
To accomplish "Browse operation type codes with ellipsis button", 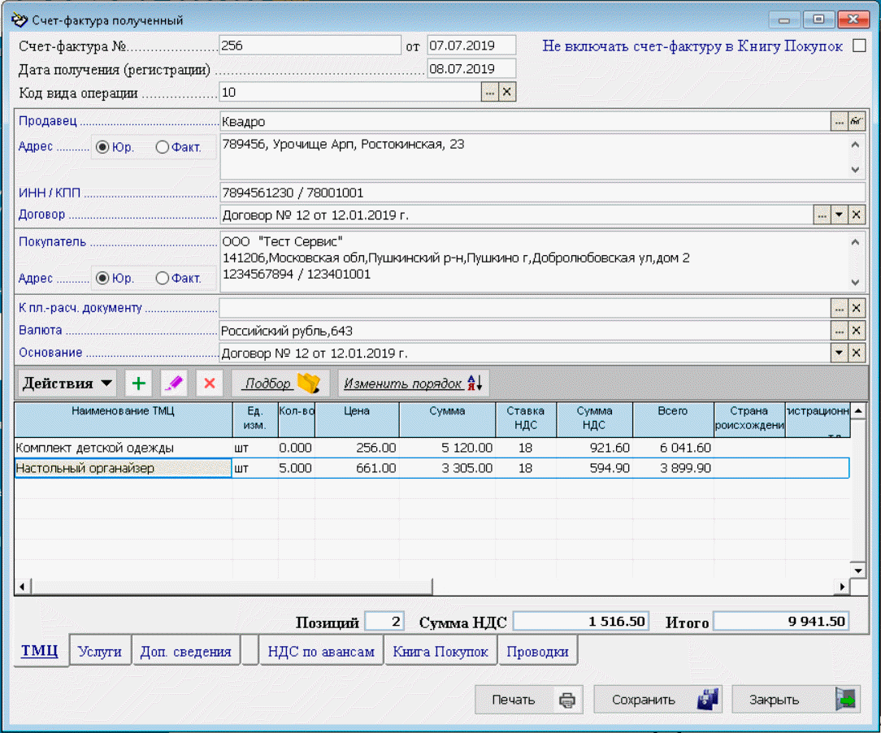I will click(x=489, y=92).
